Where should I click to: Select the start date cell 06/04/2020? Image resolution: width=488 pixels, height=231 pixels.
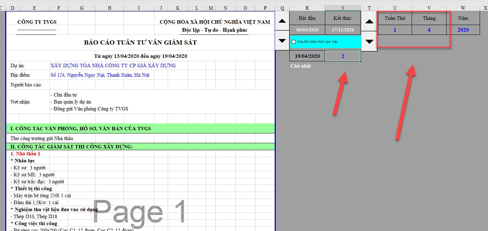[x=307, y=30]
